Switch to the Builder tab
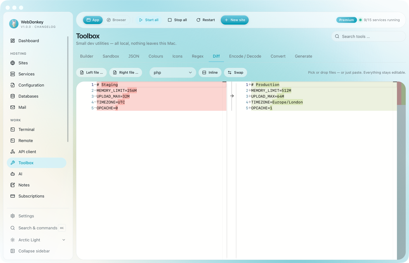409x263 pixels. coord(87,56)
